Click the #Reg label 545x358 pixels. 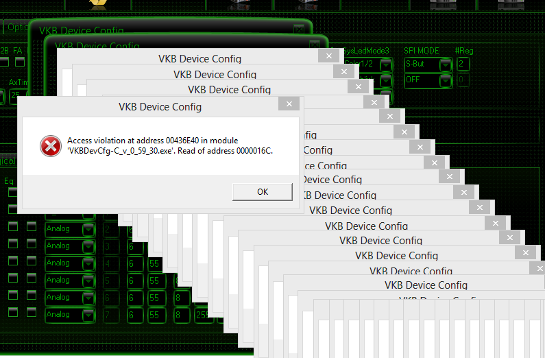click(x=464, y=51)
